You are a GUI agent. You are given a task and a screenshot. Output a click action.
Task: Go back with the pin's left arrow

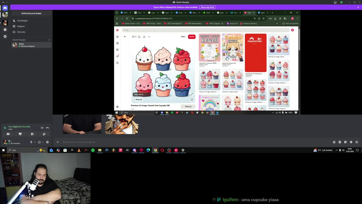point(125,37)
